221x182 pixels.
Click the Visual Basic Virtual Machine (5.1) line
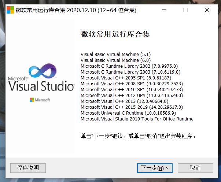click(x=115, y=54)
